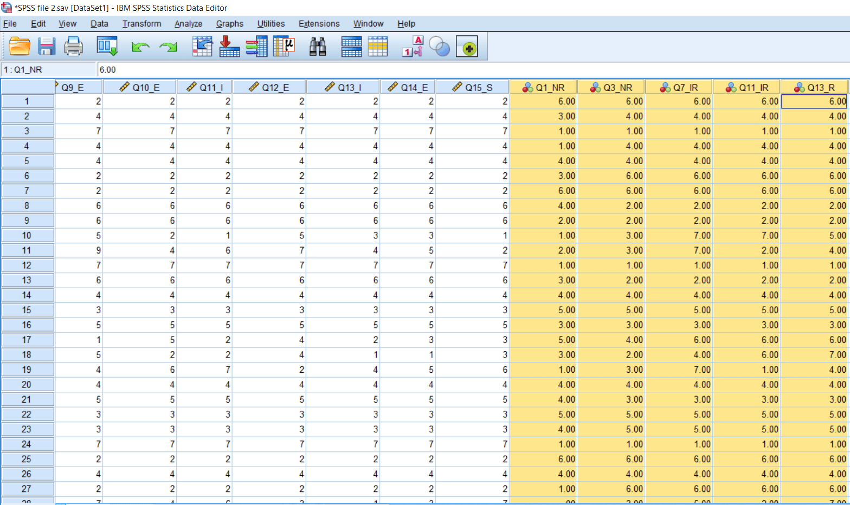This screenshot has height=505, width=850.
Task: Select the Q9_E column header
Action: [x=78, y=87]
